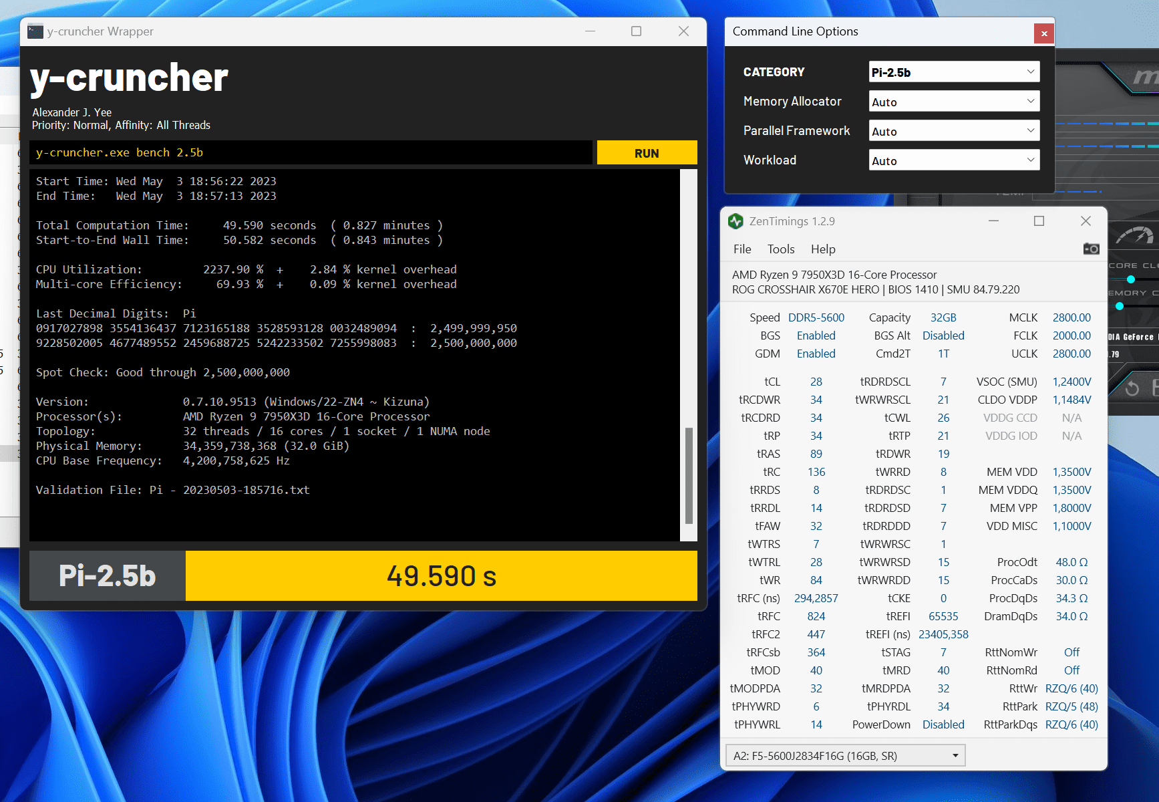Click the tRFC (ns) value 294,2857
1159x802 pixels.
point(816,598)
